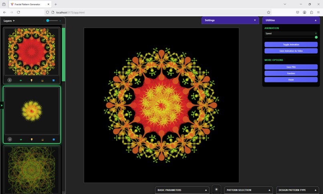Click the layer number 1 badge
Viewport: 323px width, 194px height.
pos(10,80)
